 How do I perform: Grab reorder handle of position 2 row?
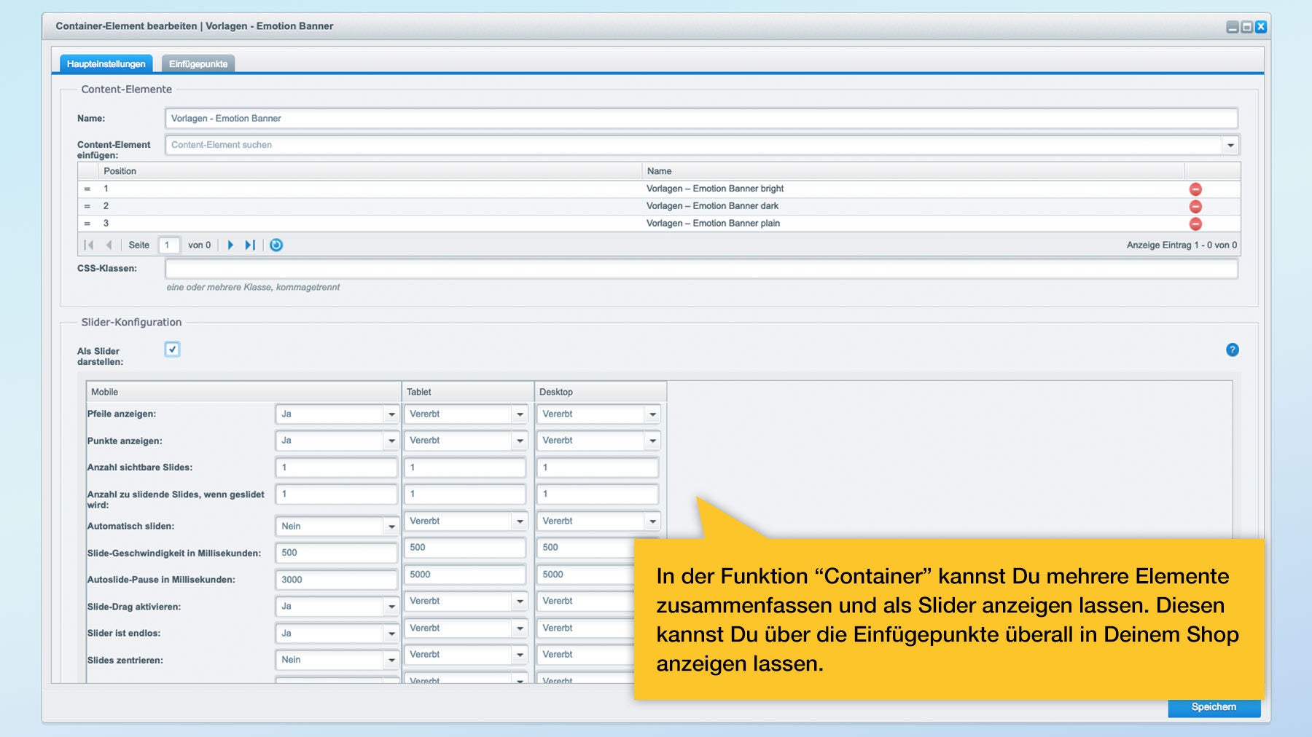coord(87,206)
